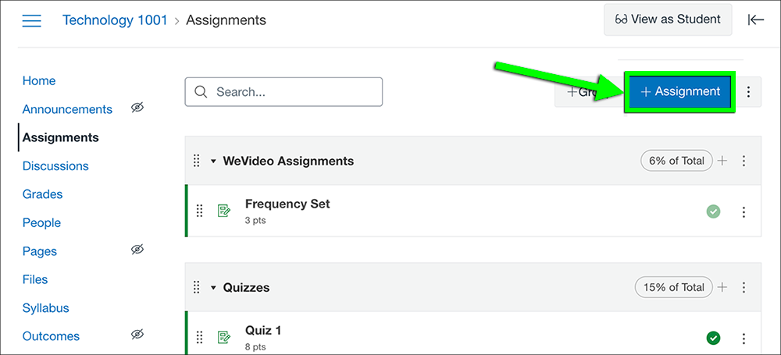Click into the assignment Search field
Image resolution: width=781 pixels, height=355 pixels.
pyautogui.click(x=284, y=91)
